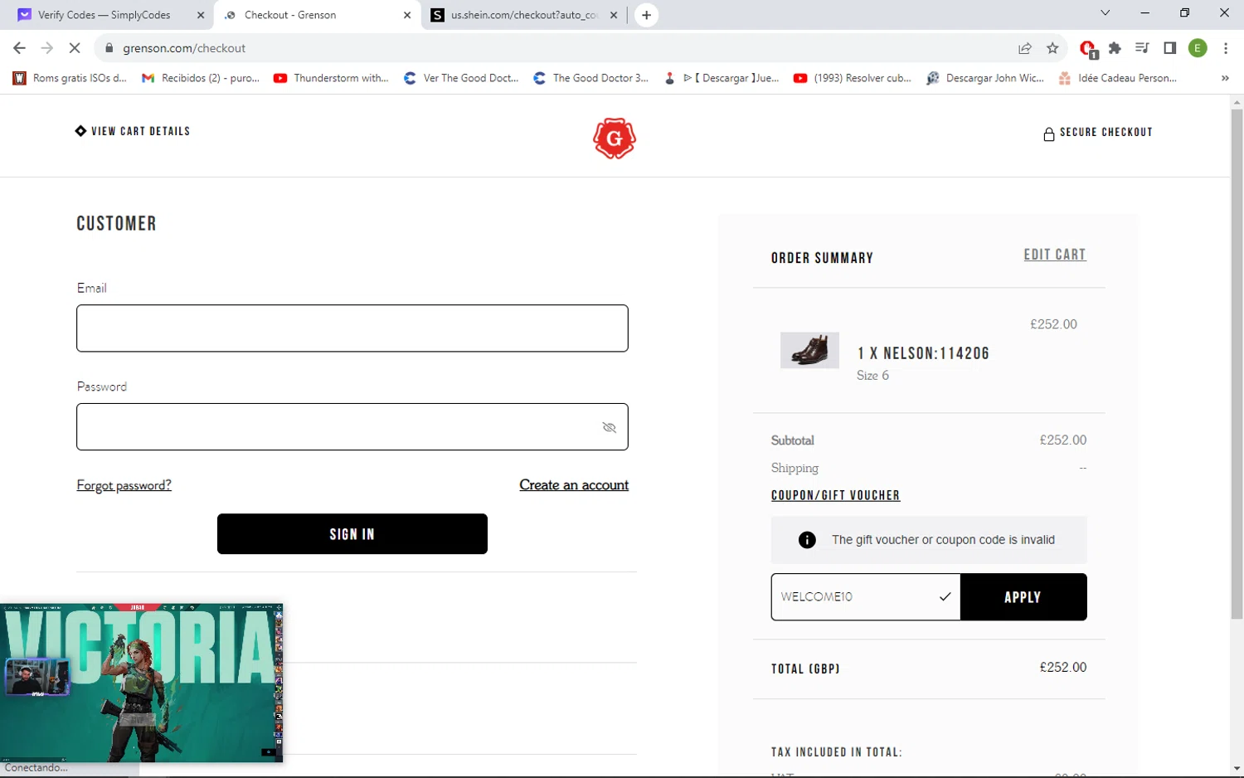Toggle password visibility eye icon
This screenshot has height=778, width=1244.
[x=610, y=427]
